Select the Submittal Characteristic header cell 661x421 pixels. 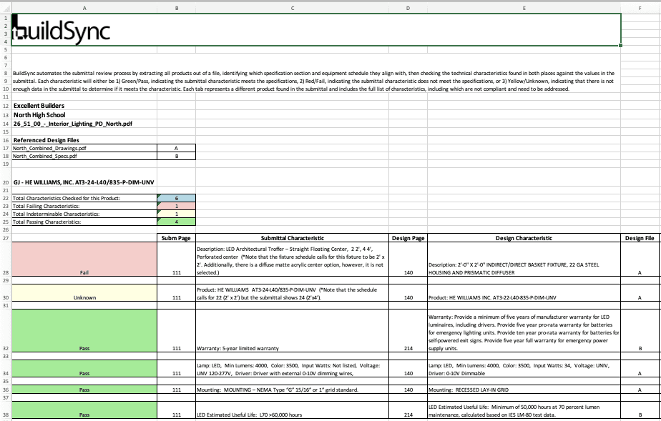click(x=292, y=238)
